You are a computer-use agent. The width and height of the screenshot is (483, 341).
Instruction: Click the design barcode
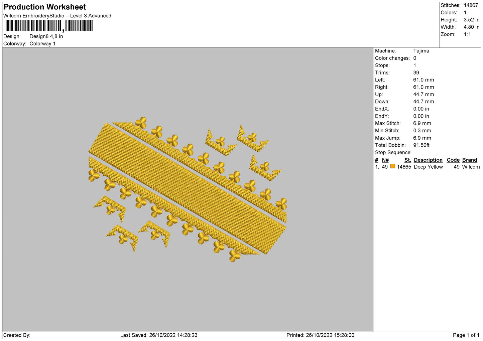click(x=49, y=26)
